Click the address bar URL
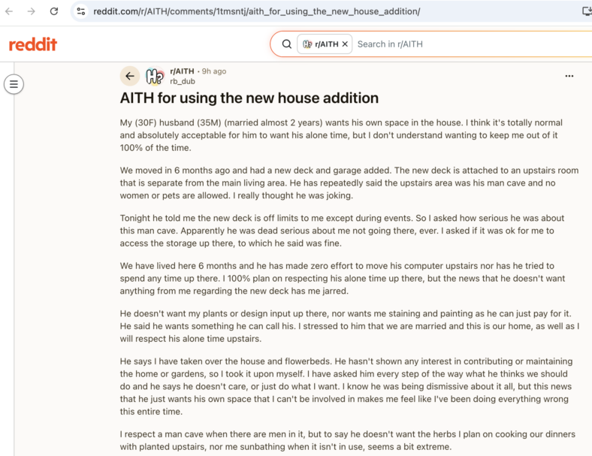The image size is (592, 456). point(256,11)
